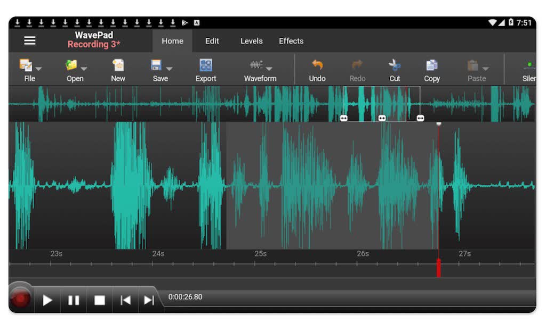Viewport: 546px width, 323px height.
Task: Open the Save options dropdown arrow
Action: point(170,70)
